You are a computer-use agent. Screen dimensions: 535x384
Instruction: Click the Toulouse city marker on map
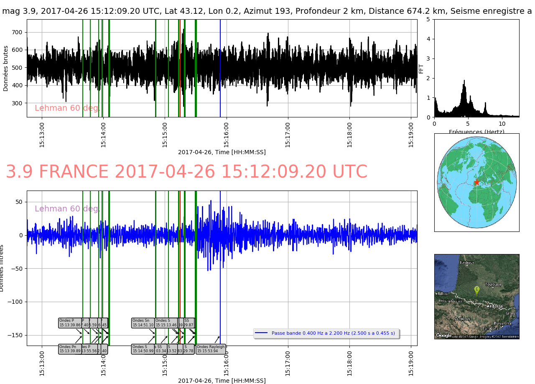click(493, 287)
